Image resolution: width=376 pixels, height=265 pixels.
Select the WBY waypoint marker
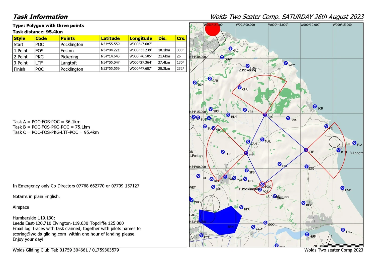pos(286,63)
